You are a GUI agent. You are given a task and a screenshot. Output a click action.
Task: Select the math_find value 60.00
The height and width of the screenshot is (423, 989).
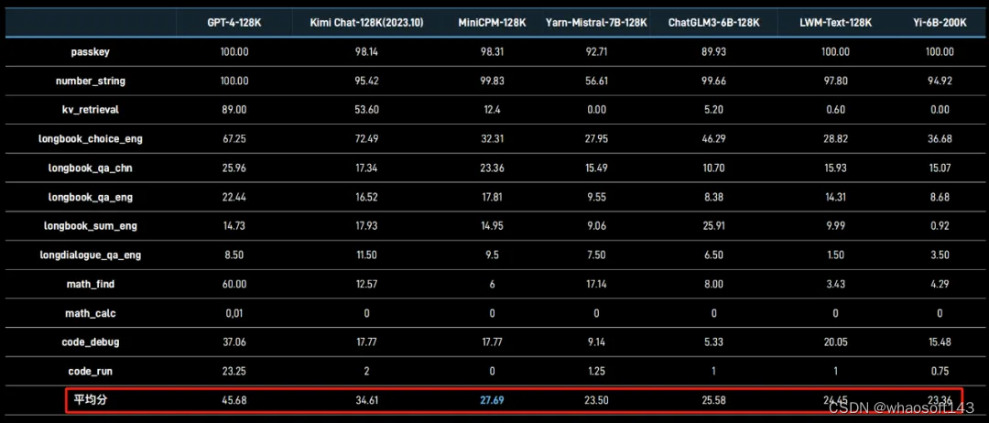point(234,285)
